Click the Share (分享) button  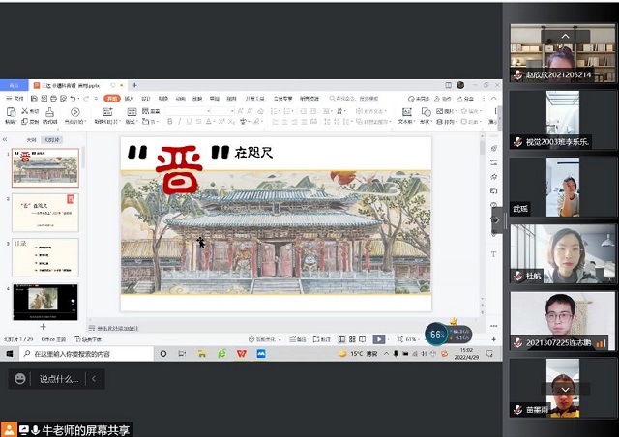point(465,99)
